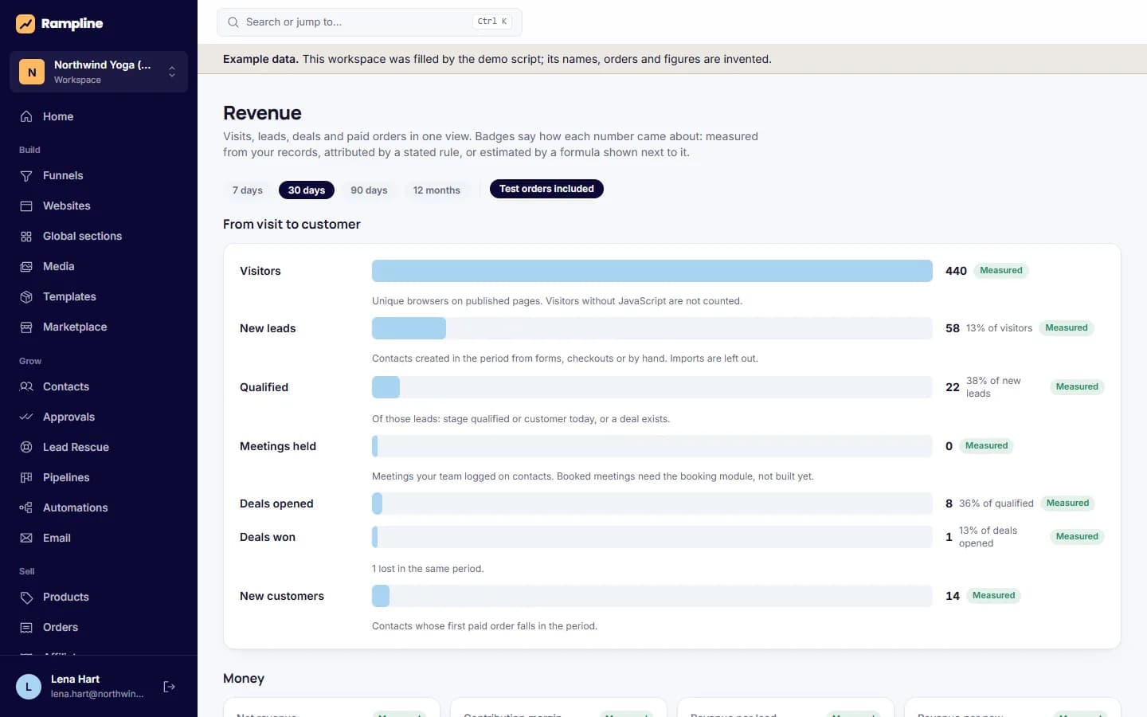Click the search magnifier icon
The height and width of the screenshot is (717, 1147).
tap(233, 22)
